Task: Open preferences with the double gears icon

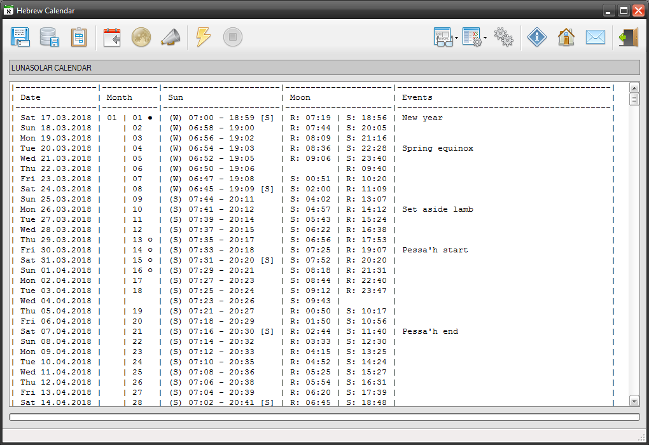Action: pyautogui.click(x=504, y=38)
